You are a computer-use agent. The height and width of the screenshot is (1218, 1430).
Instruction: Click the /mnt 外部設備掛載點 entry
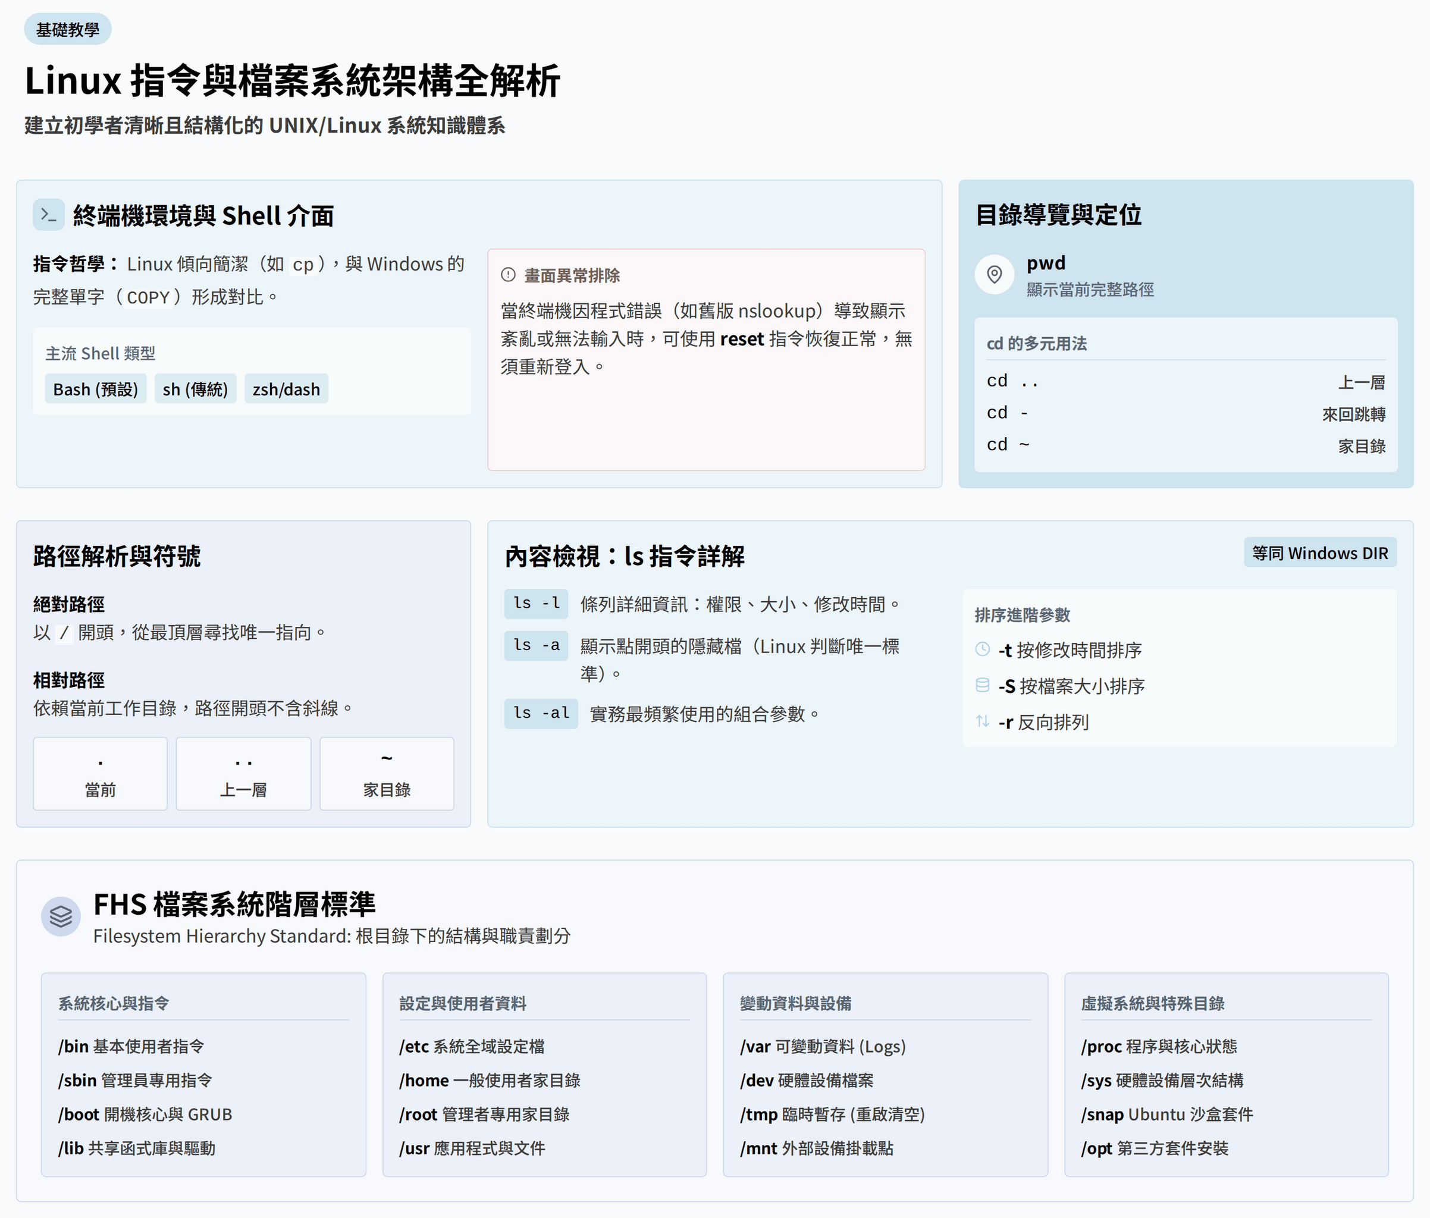[817, 1148]
